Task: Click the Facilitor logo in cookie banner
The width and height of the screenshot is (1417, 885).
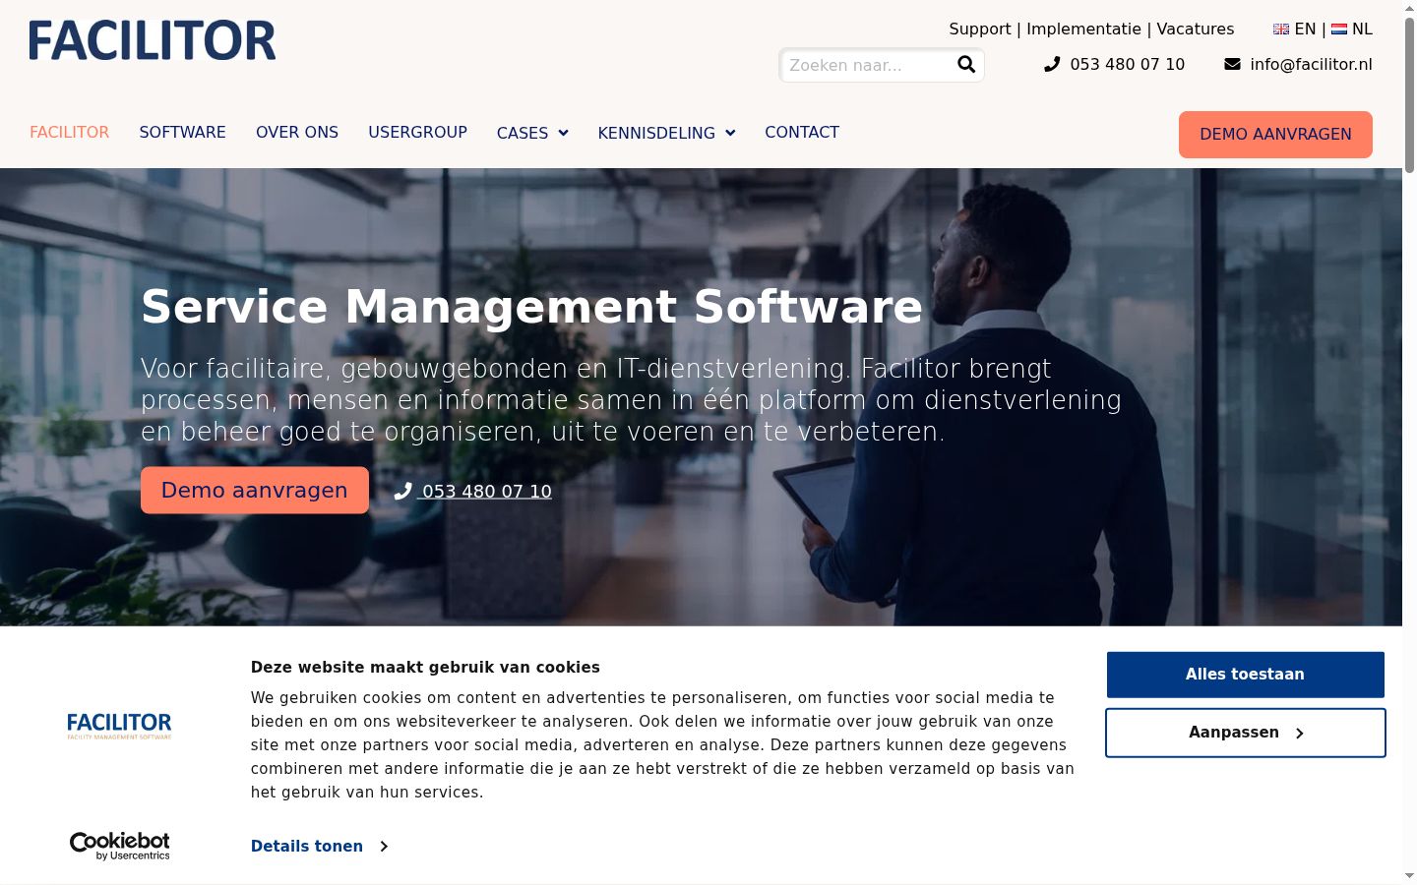Action: tap(119, 726)
